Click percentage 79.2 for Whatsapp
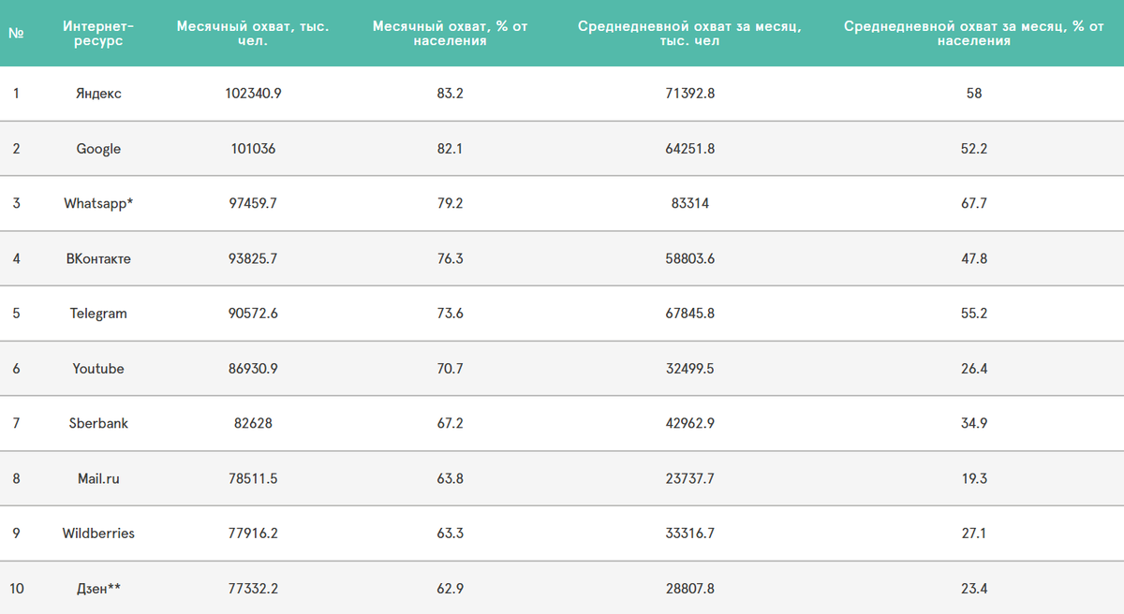1124x614 pixels. point(451,203)
